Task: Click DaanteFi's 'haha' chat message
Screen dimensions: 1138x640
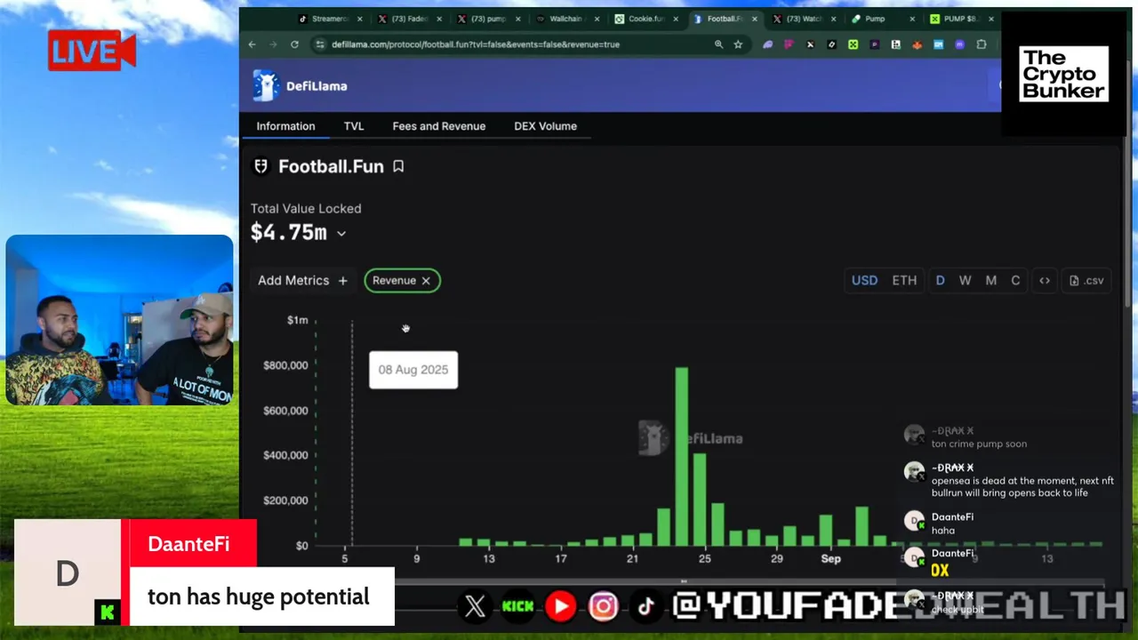Action: [943, 531]
